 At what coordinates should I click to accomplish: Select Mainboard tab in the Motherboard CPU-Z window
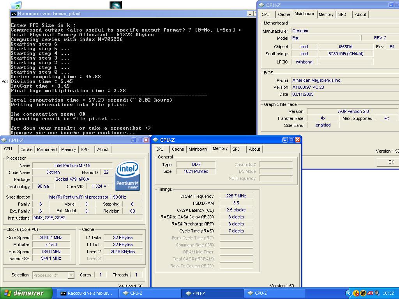304,14
